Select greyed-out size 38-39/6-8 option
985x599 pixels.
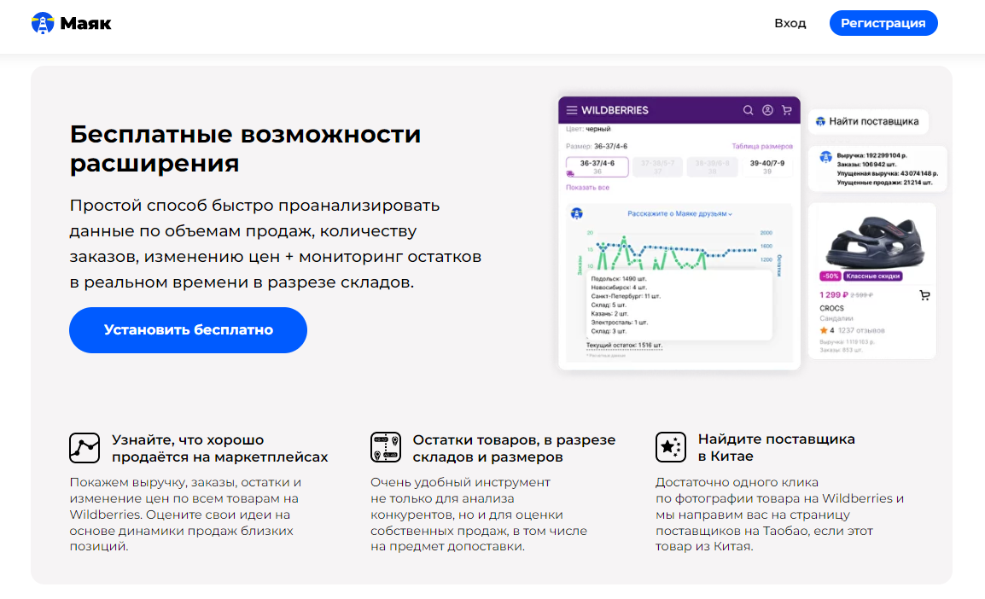[x=712, y=166]
